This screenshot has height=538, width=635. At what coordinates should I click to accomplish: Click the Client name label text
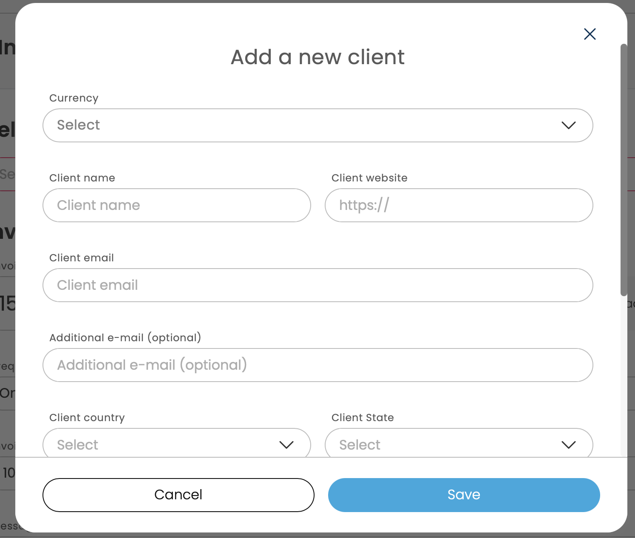[82, 178]
